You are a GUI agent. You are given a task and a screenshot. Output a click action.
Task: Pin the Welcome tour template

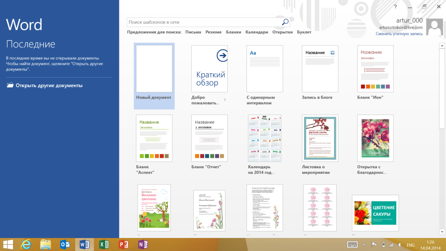225,100
